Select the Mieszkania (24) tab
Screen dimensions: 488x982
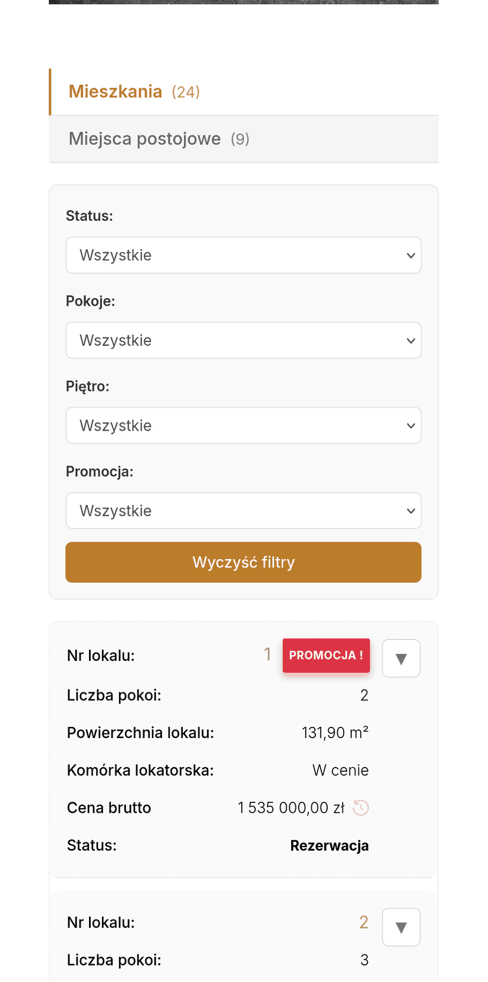click(x=134, y=92)
